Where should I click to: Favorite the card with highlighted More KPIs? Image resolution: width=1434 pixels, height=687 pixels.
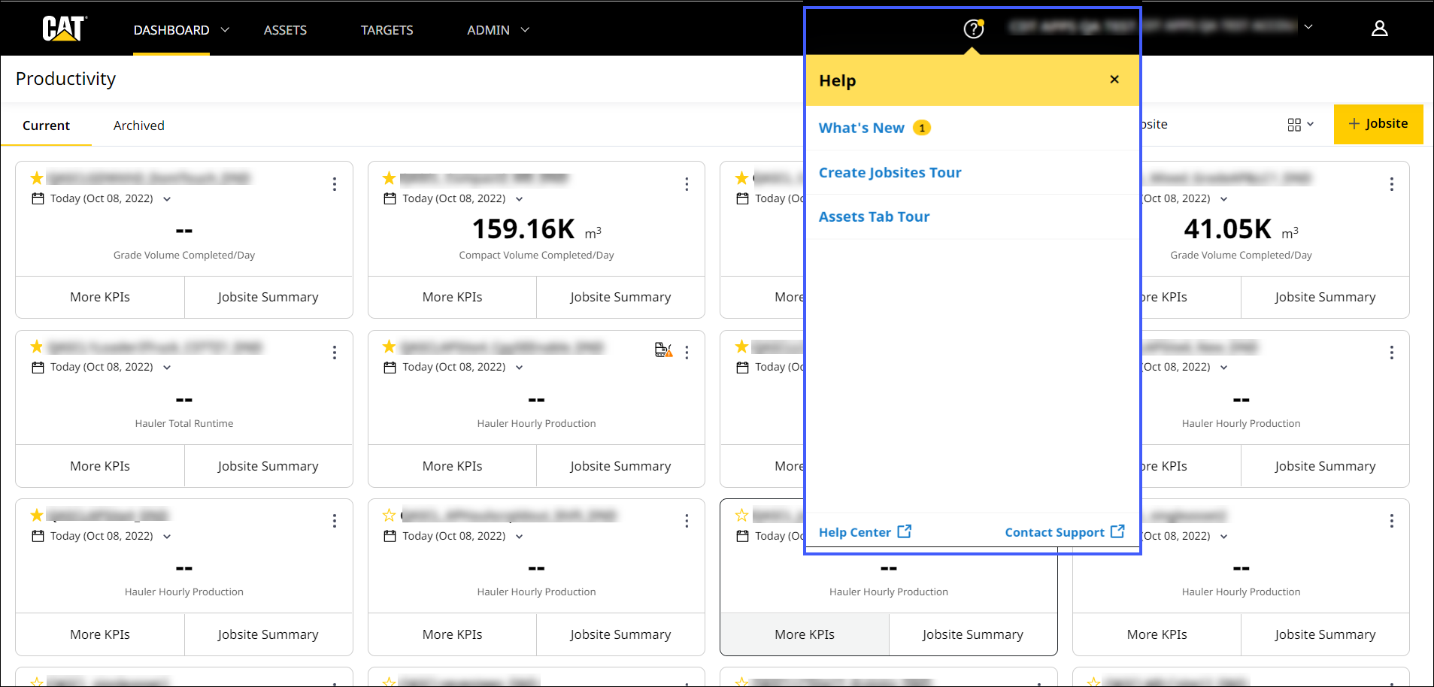pos(741,515)
